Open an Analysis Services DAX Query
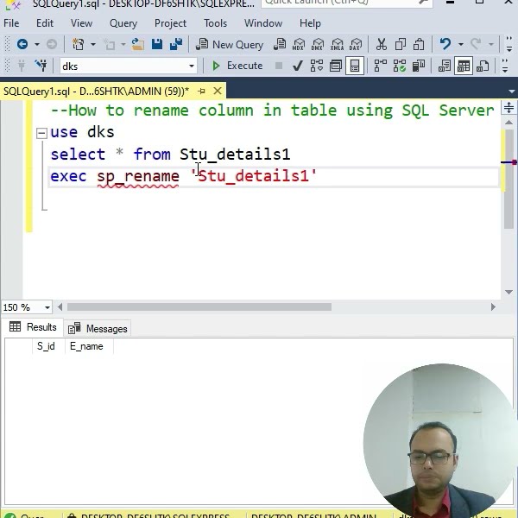The width and height of the screenshot is (518, 518). pyautogui.click(x=356, y=44)
